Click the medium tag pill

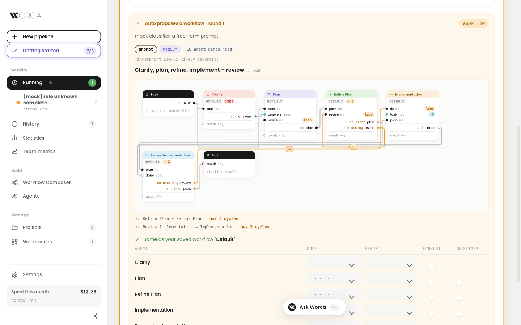(x=170, y=49)
